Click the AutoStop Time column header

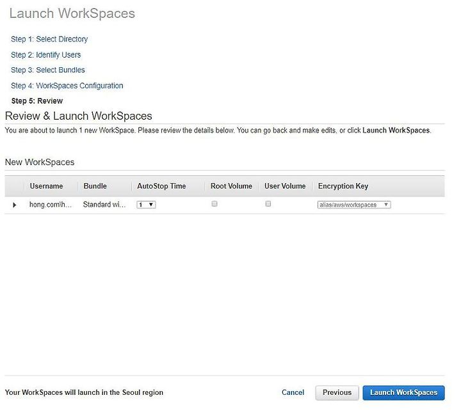coord(161,186)
